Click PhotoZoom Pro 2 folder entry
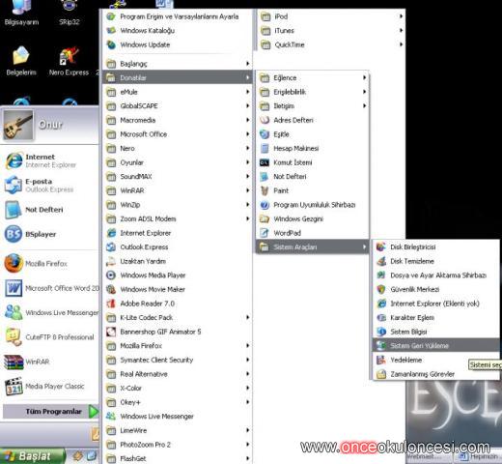Image resolution: width=502 pixels, height=464 pixels. tap(178, 445)
